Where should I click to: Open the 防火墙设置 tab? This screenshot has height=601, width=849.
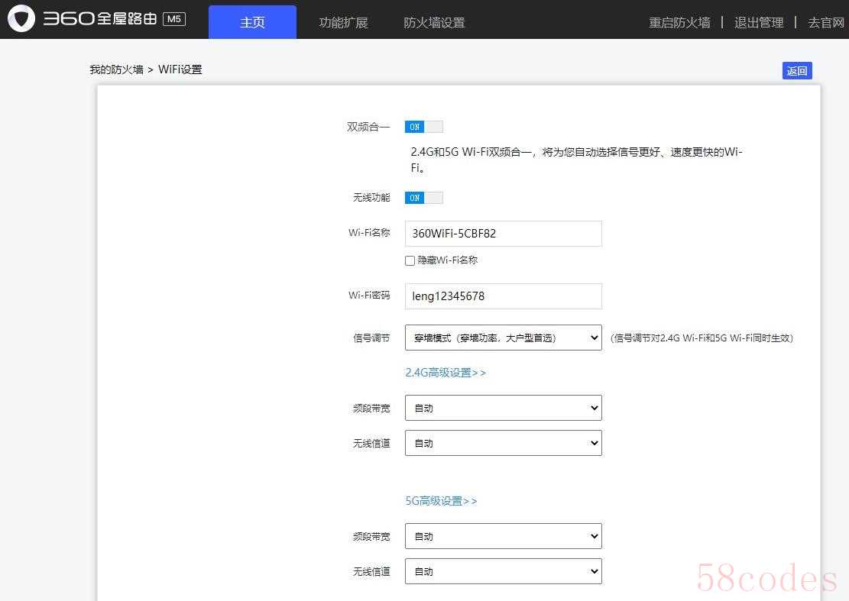pos(434,23)
